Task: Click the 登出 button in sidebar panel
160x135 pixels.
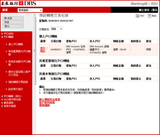Action: [x=13, y=26]
